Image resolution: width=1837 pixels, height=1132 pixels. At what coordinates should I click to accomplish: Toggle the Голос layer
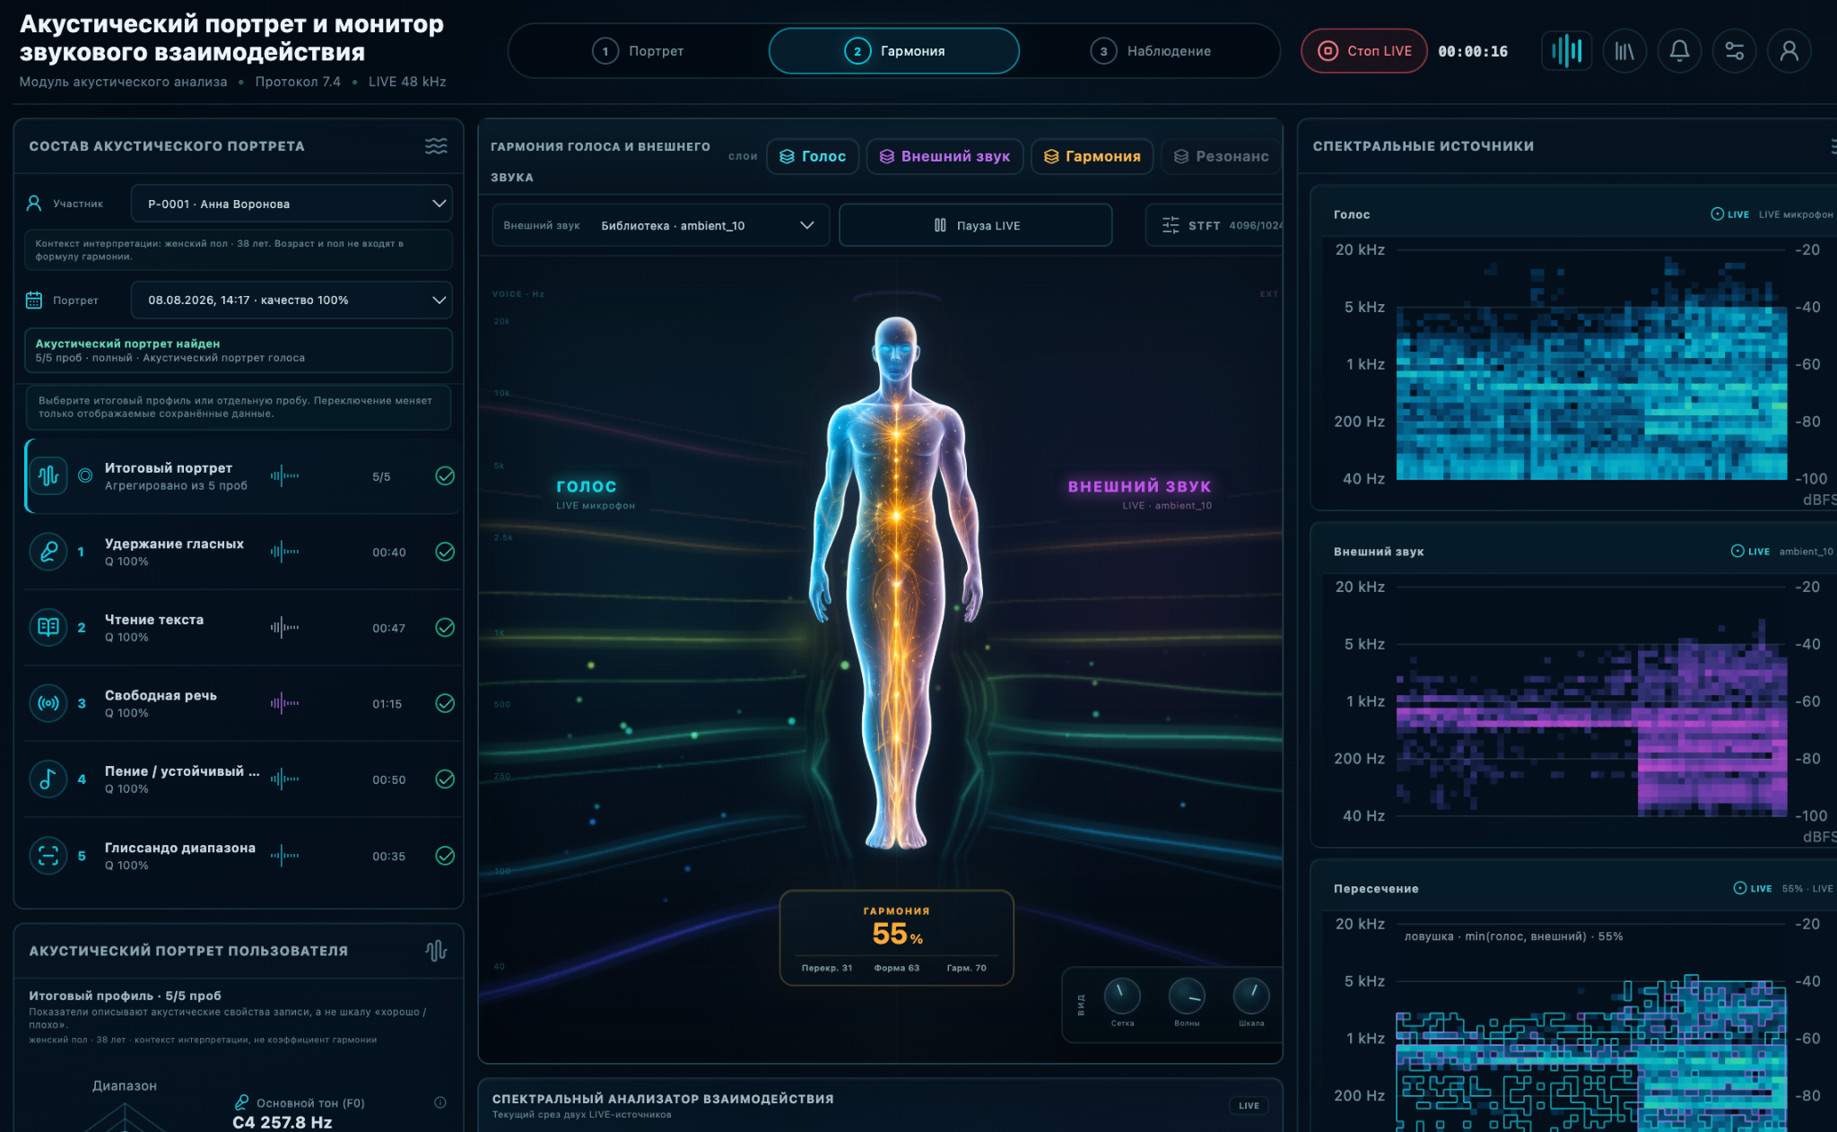point(813,156)
